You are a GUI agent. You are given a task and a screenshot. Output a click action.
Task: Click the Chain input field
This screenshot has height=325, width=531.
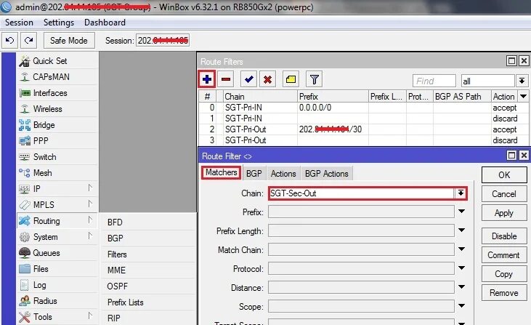pos(361,193)
